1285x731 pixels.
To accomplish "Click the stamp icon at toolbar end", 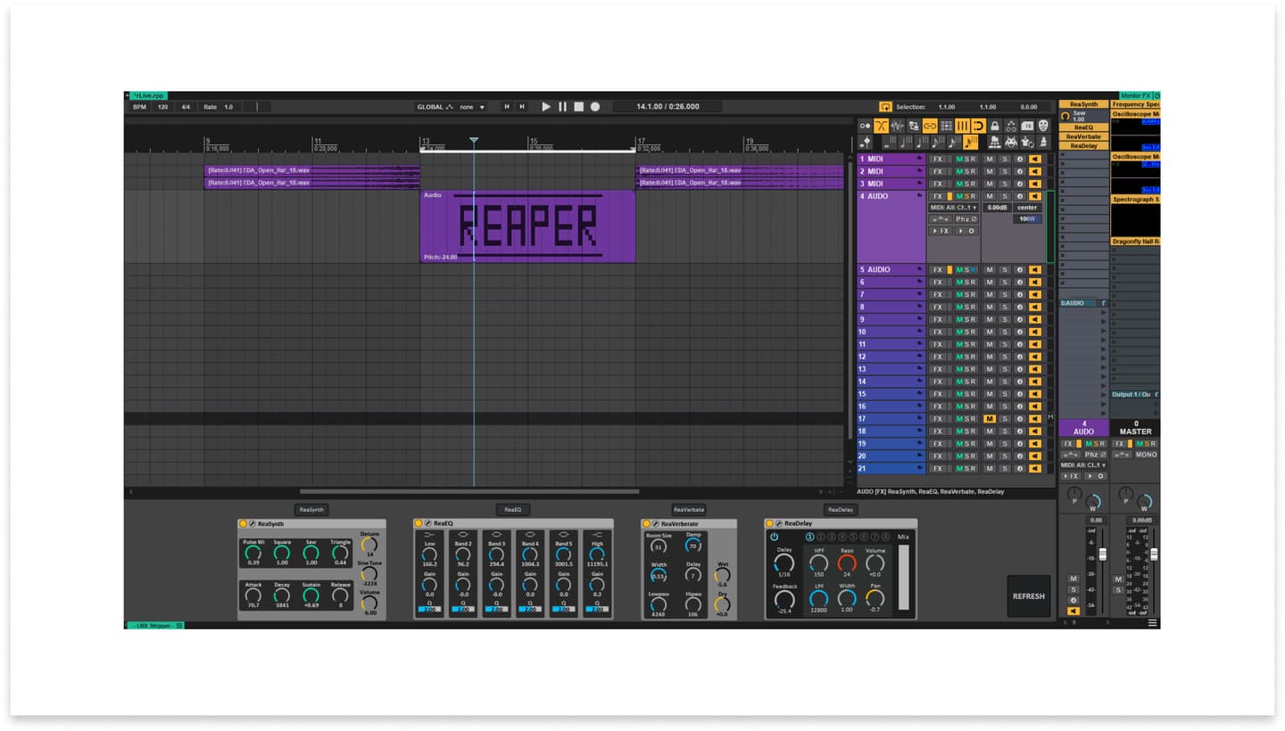I will [x=1043, y=143].
